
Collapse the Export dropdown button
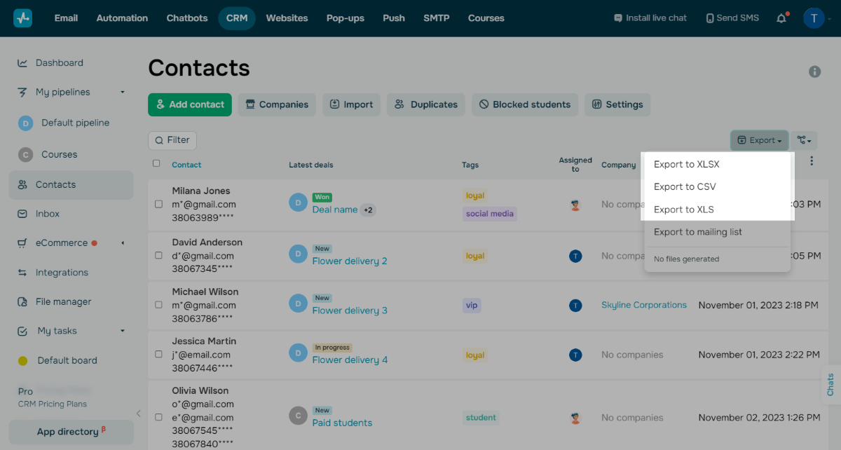[x=759, y=140]
